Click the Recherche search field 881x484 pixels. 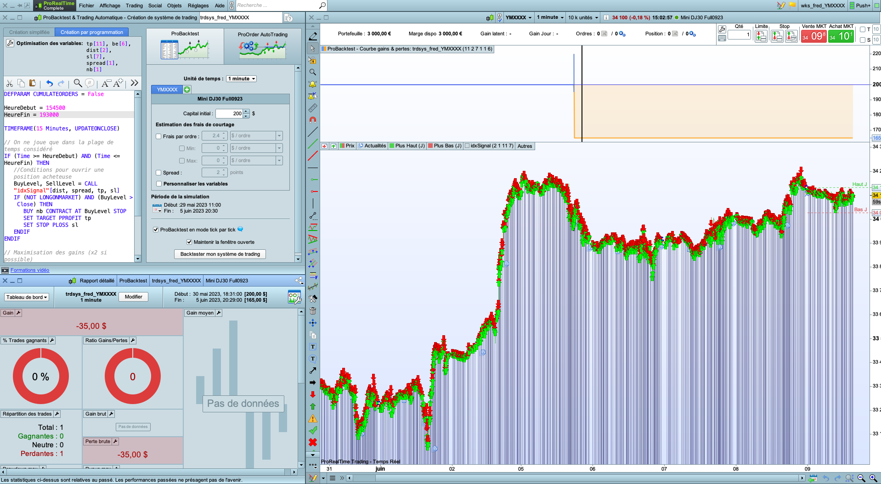[277, 6]
